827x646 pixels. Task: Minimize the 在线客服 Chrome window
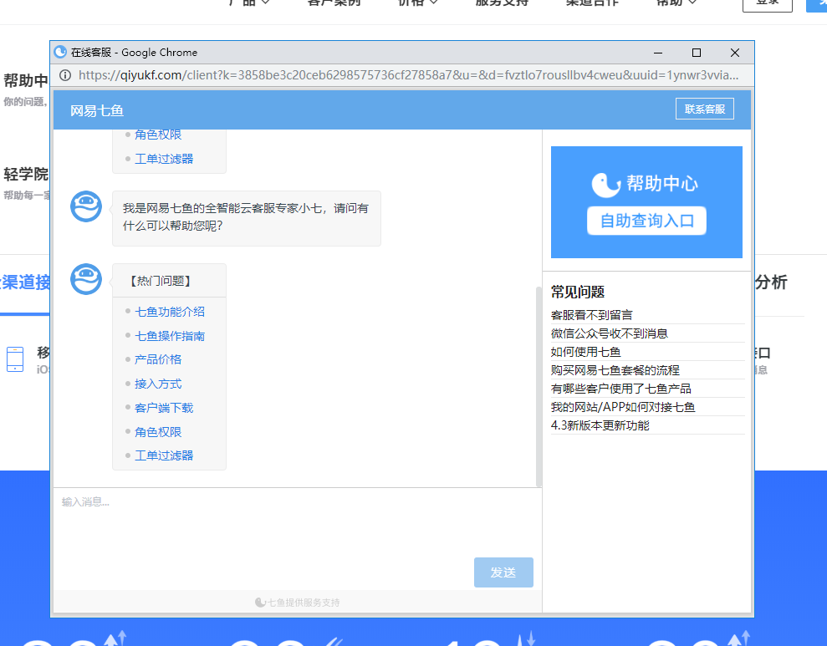pyautogui.click(x=658, y=52)
